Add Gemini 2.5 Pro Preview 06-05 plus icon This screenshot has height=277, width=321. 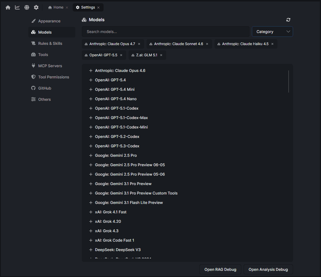tap(91, 165)
